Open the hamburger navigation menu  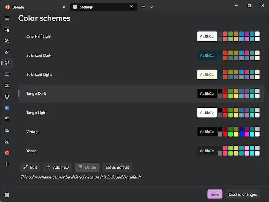pos(7,18)
